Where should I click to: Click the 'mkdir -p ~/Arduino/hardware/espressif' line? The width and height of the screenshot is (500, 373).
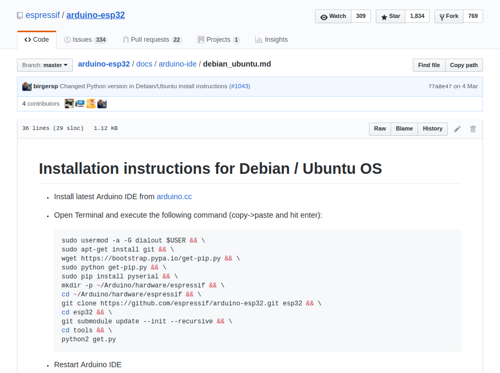[x=143, y=285]
